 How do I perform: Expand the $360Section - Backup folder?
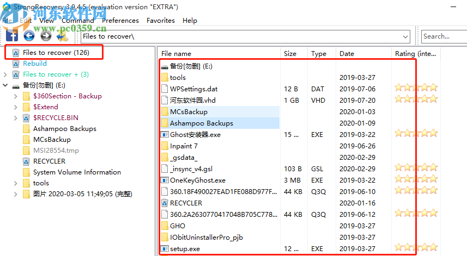[x=15, y=96]
